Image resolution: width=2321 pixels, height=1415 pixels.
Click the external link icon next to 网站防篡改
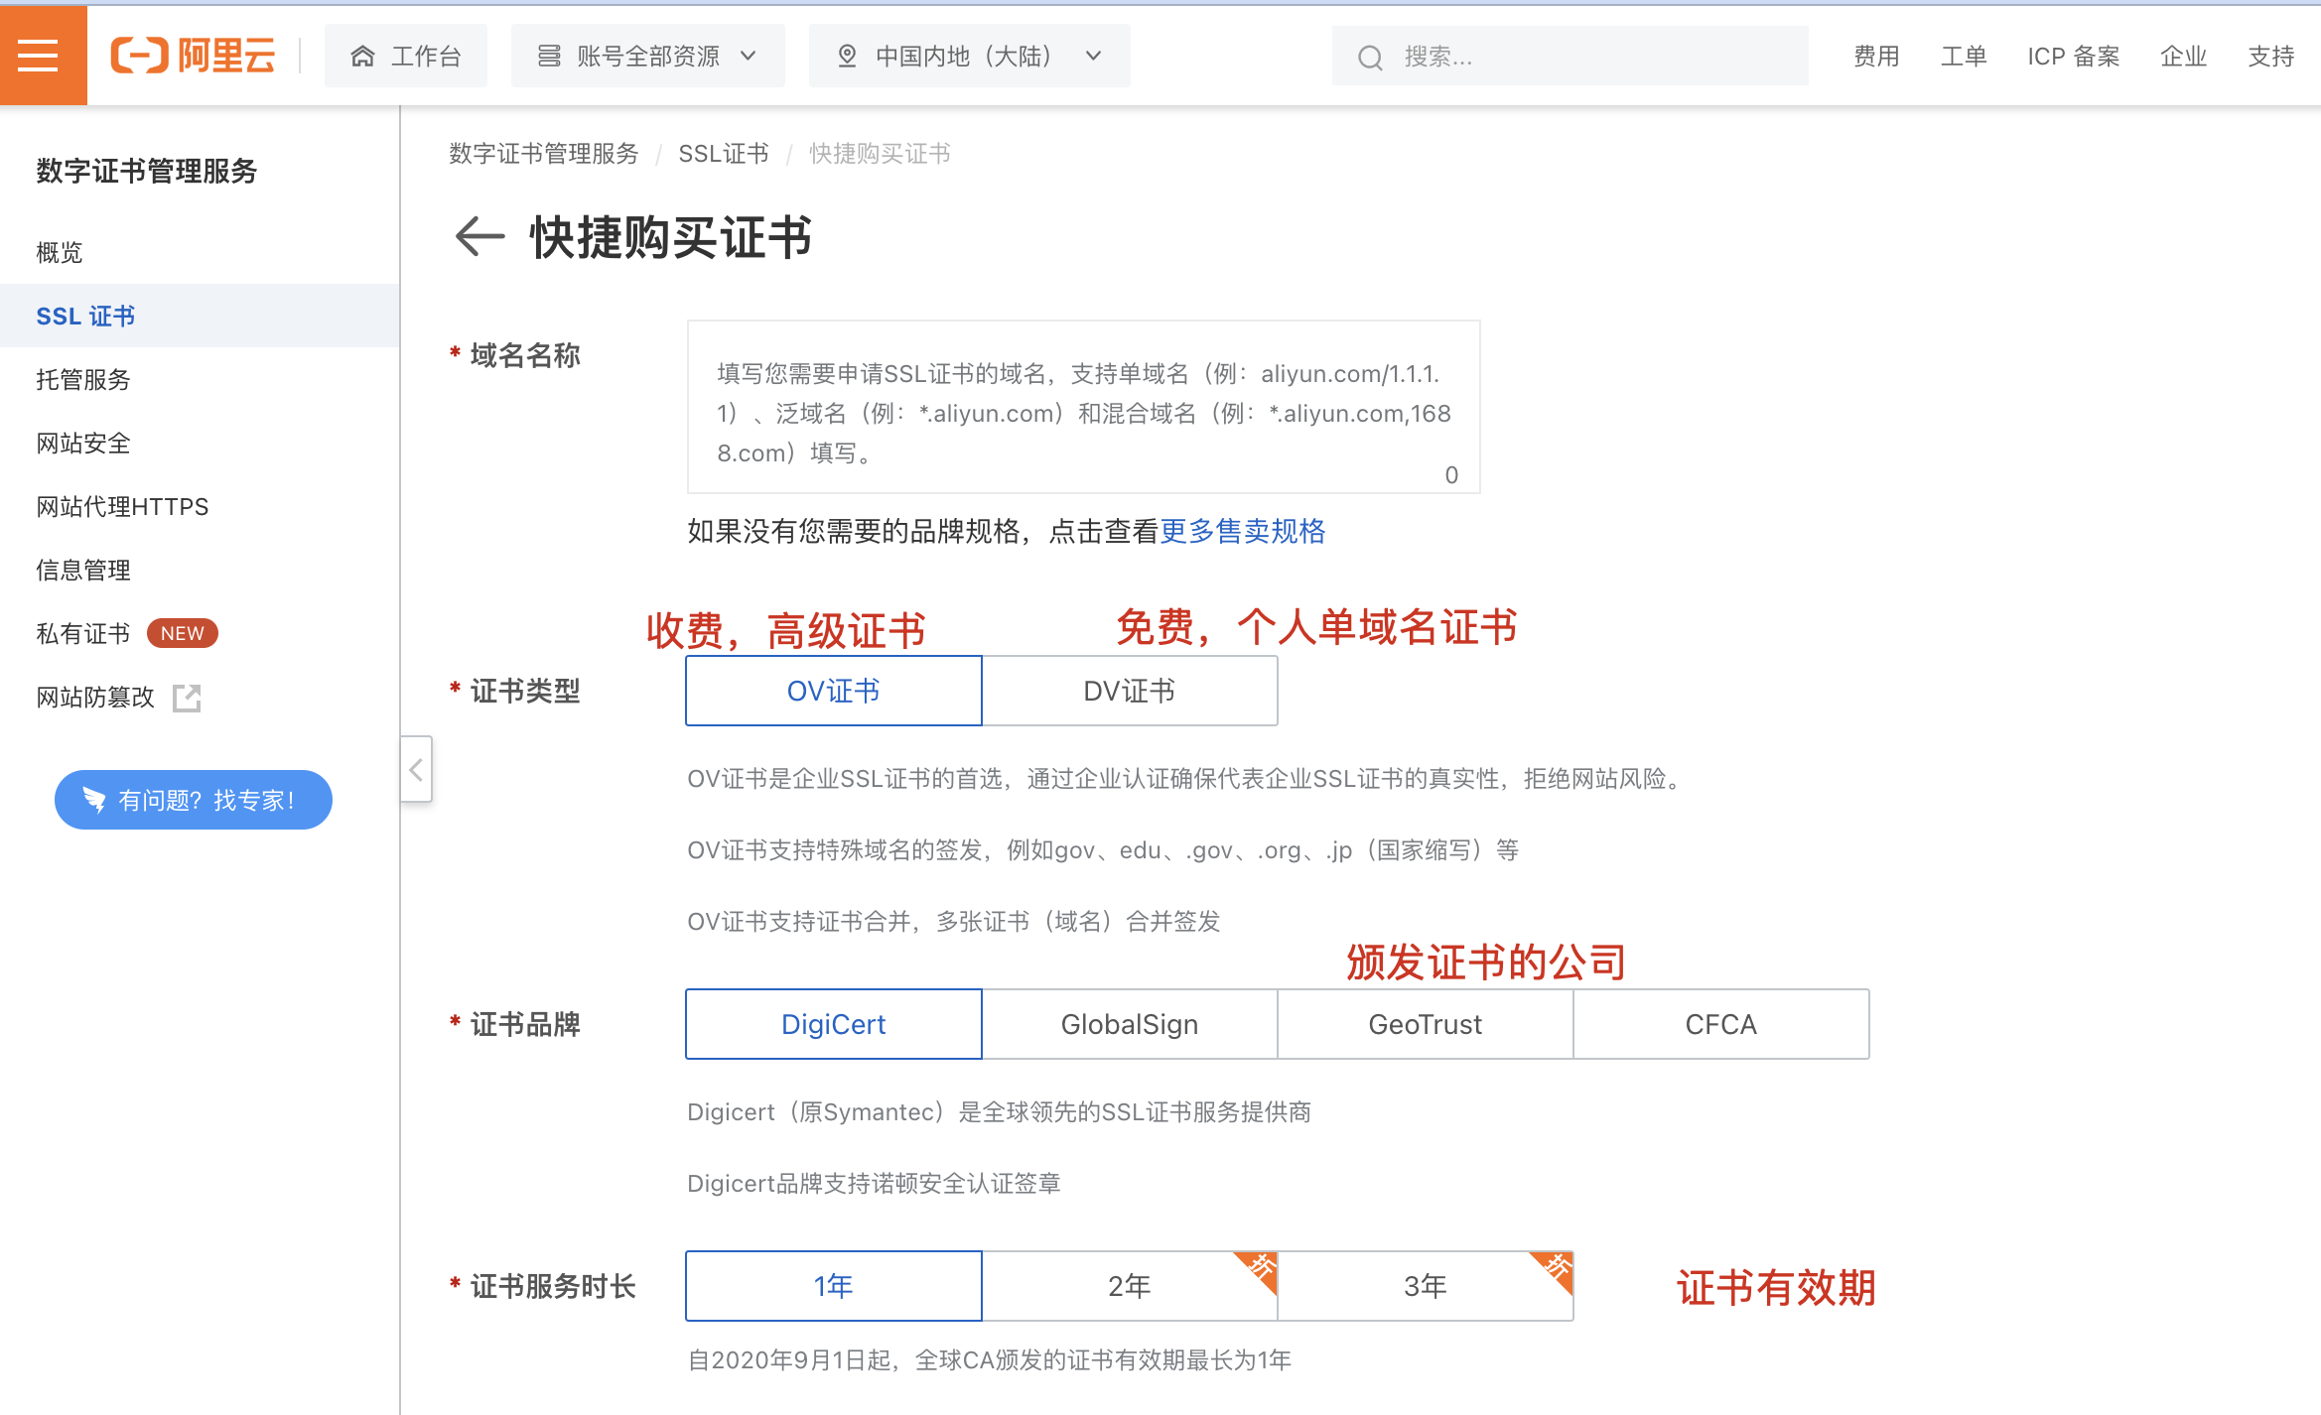tap(187, 698)
